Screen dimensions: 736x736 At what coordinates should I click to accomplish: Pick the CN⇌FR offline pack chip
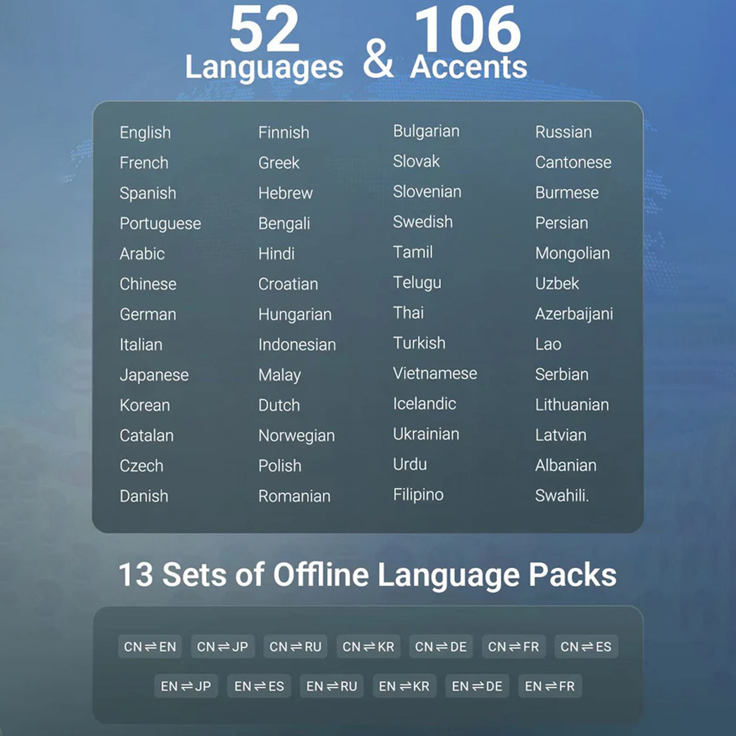click(514, 647)
